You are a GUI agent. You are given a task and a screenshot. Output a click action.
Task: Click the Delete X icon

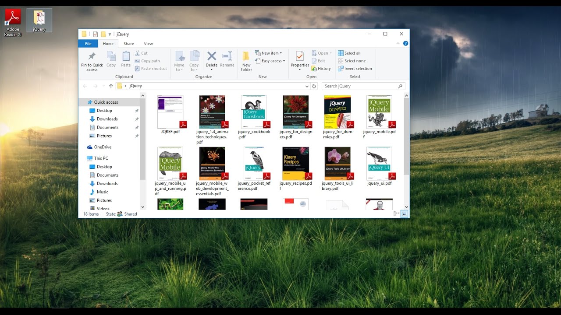(212, 56)
